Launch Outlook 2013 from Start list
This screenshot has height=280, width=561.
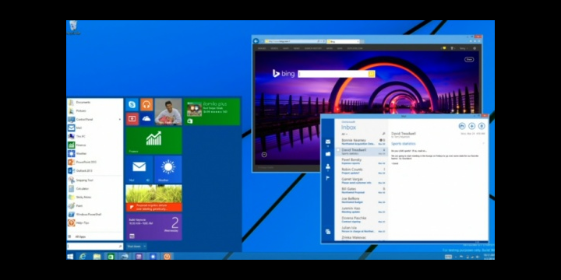(x=95, y=170)
